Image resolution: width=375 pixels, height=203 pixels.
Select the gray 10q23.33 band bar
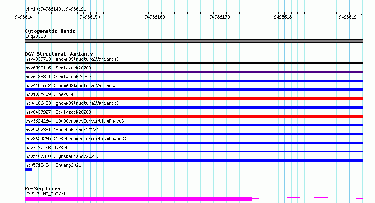click(194, 41)
